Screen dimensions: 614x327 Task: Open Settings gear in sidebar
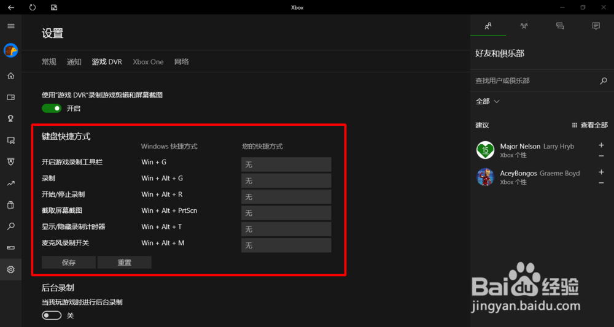point(11,269)
